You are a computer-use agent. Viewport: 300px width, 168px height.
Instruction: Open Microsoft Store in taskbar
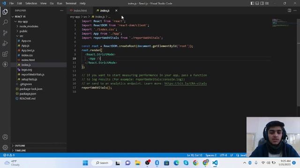click(x=166, y=163)
